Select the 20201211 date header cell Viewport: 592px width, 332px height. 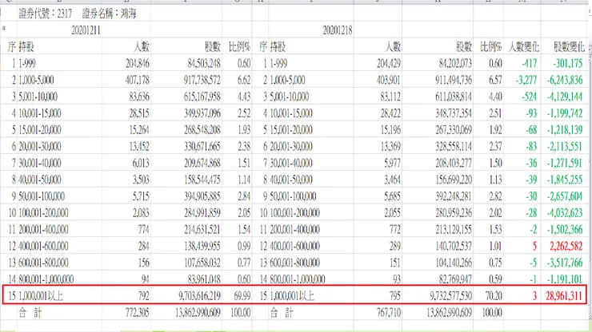[x=86, y=30]
